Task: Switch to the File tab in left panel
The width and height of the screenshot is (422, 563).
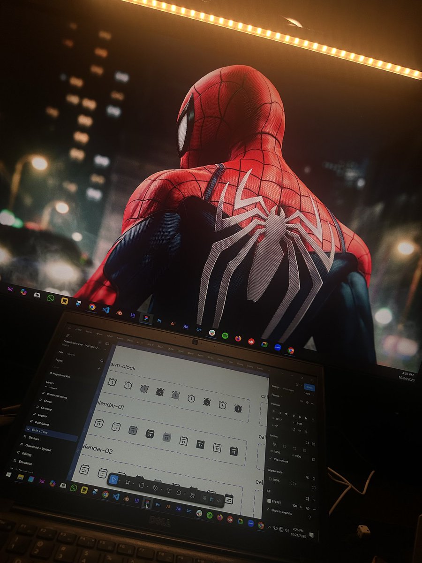Action: (60, 352)
